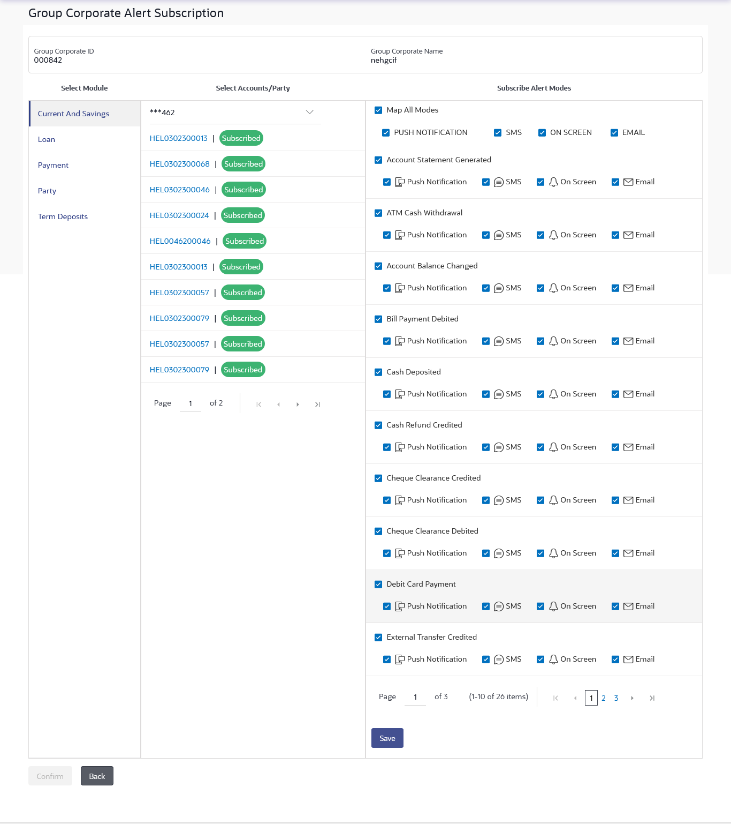This screenshot has height=824, width=731.
Task: Select the Payment module
Action: (53, 165)
